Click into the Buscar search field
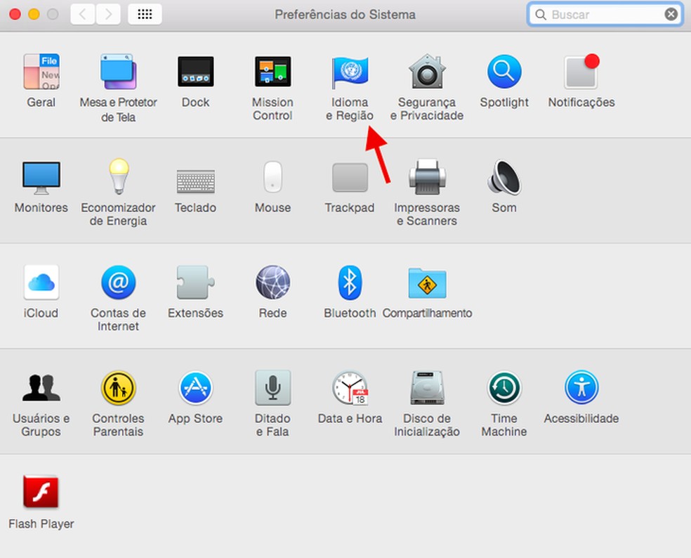The image size is (691, 558). pyautogui.click(x=605, y=15)
